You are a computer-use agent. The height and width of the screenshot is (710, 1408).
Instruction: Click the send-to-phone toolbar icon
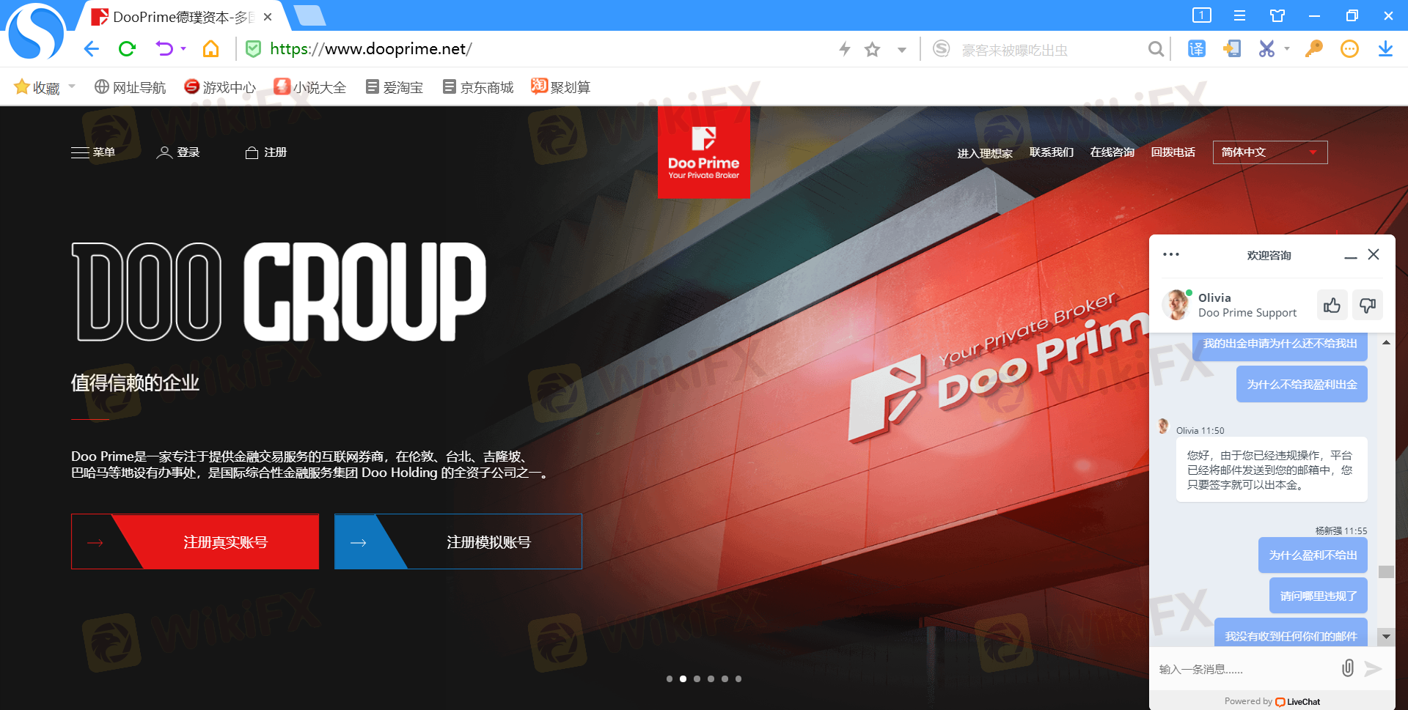(1232, 49)
